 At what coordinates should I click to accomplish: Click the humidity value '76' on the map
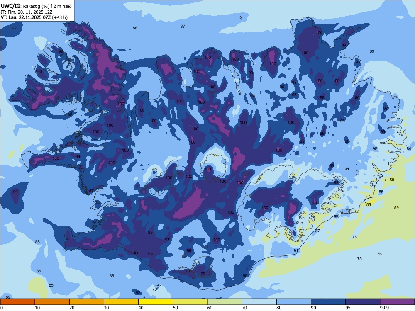click(380, 254)
